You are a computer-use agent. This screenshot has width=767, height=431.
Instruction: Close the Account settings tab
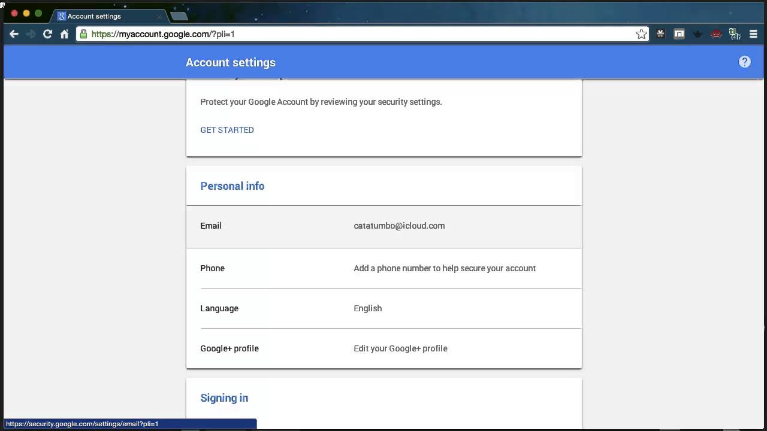[159, 17]
